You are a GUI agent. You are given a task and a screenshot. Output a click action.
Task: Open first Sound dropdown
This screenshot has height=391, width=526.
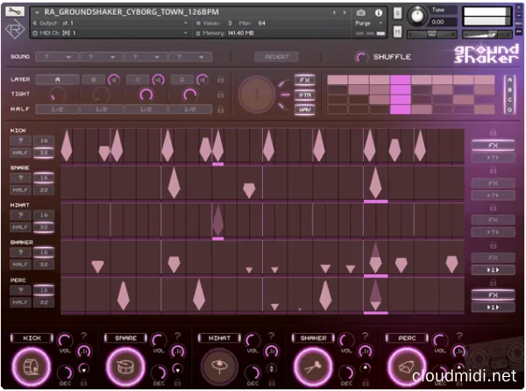pyautogui.click(x=57, y=57)
